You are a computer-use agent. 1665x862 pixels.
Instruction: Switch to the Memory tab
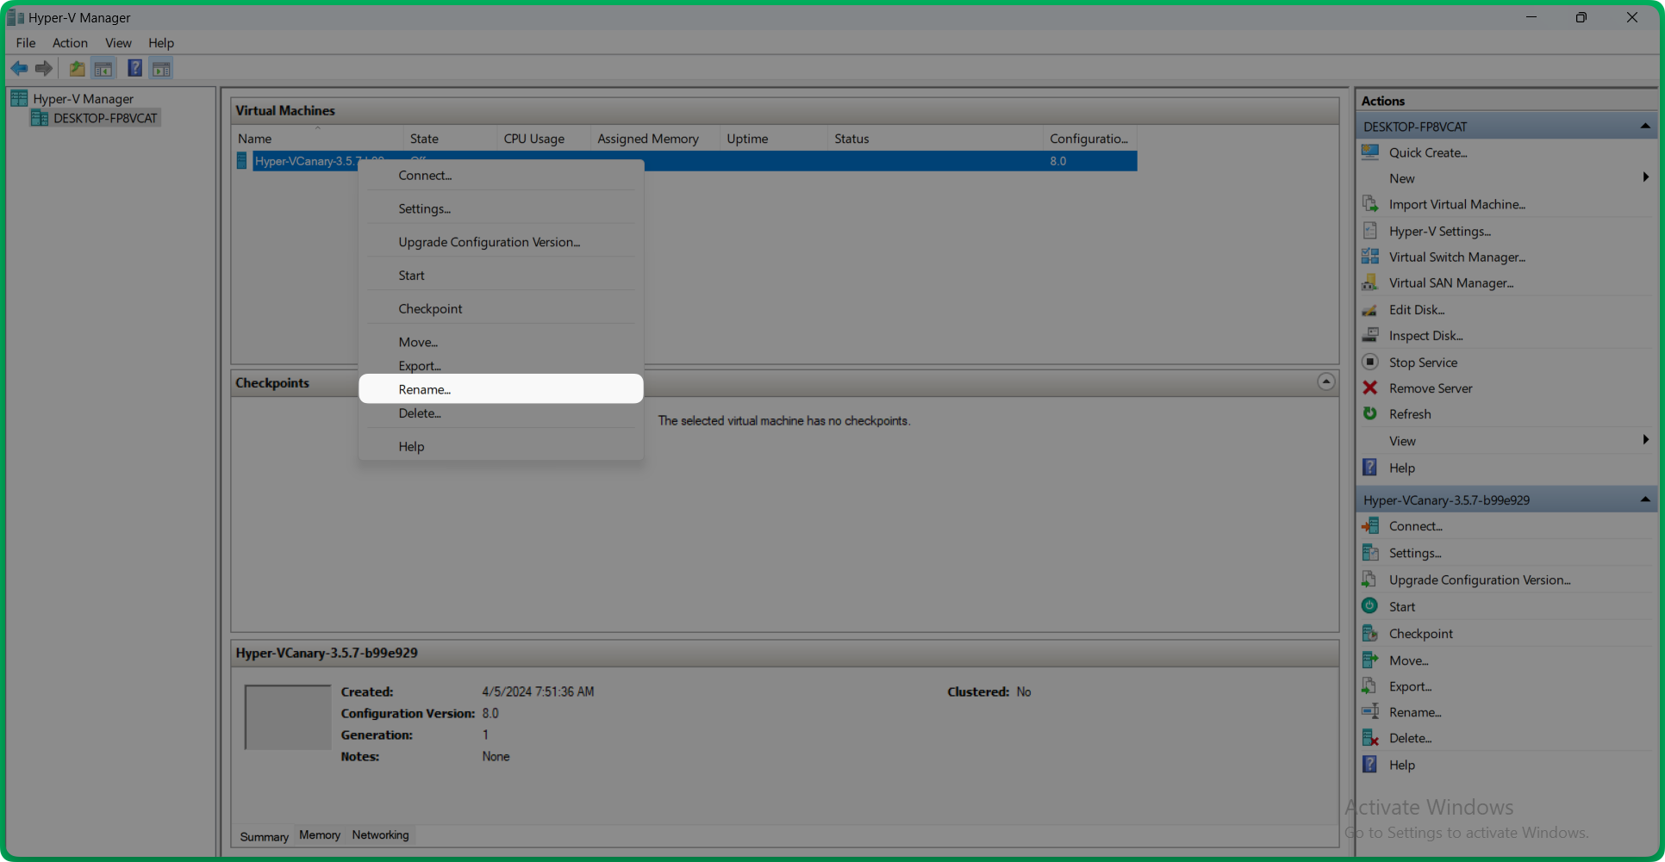click(320, 834)
